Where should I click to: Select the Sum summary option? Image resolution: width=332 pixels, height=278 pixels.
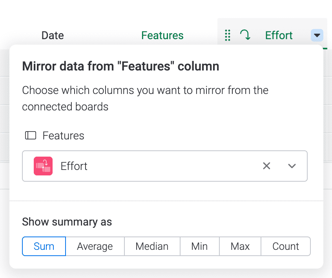click(x=44, y=246)
